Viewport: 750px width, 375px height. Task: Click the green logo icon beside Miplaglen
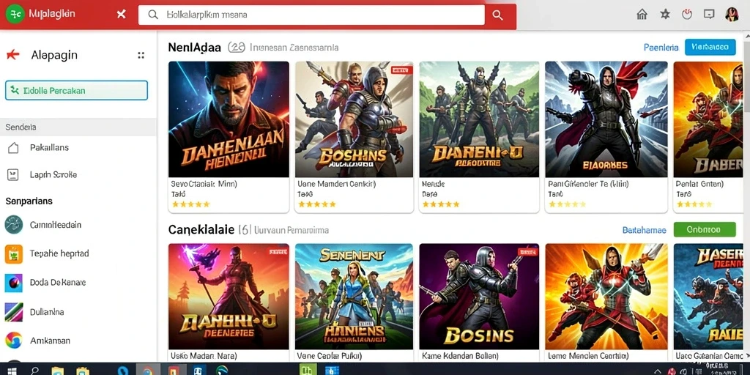point(15,14)
